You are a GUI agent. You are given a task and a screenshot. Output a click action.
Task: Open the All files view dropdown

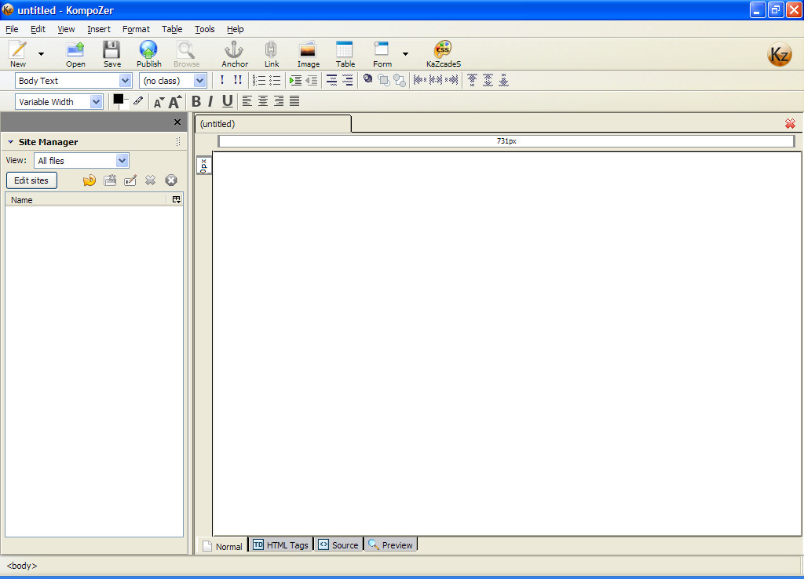[x=122, y=160]
